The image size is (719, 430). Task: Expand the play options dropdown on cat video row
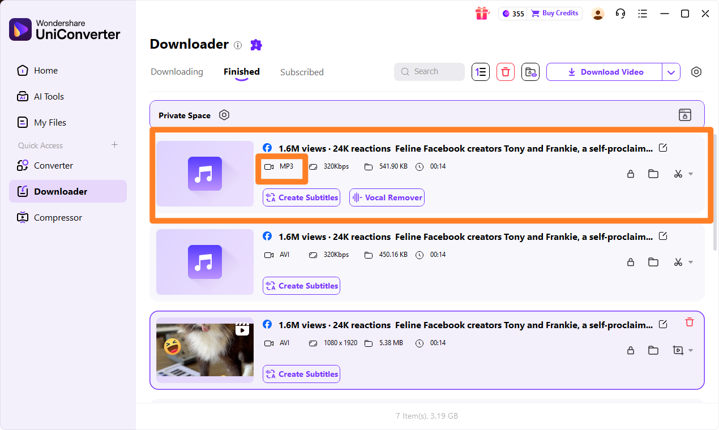[x=690, y=350]
